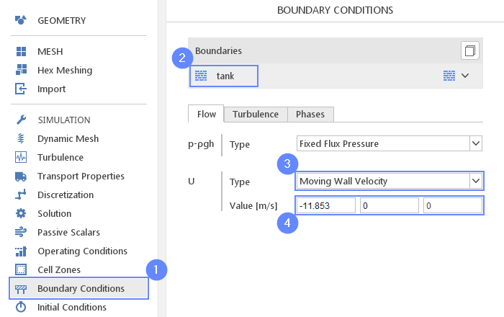Screen dimensions: 504x317
Task: Open Dynamic Mesh settings
Action: pyautogui.click(x=68, y=138)
